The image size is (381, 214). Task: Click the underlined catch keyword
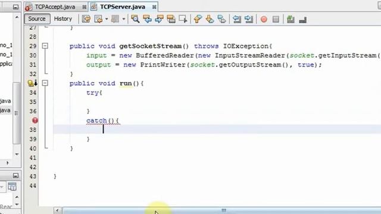pos(96,121)
